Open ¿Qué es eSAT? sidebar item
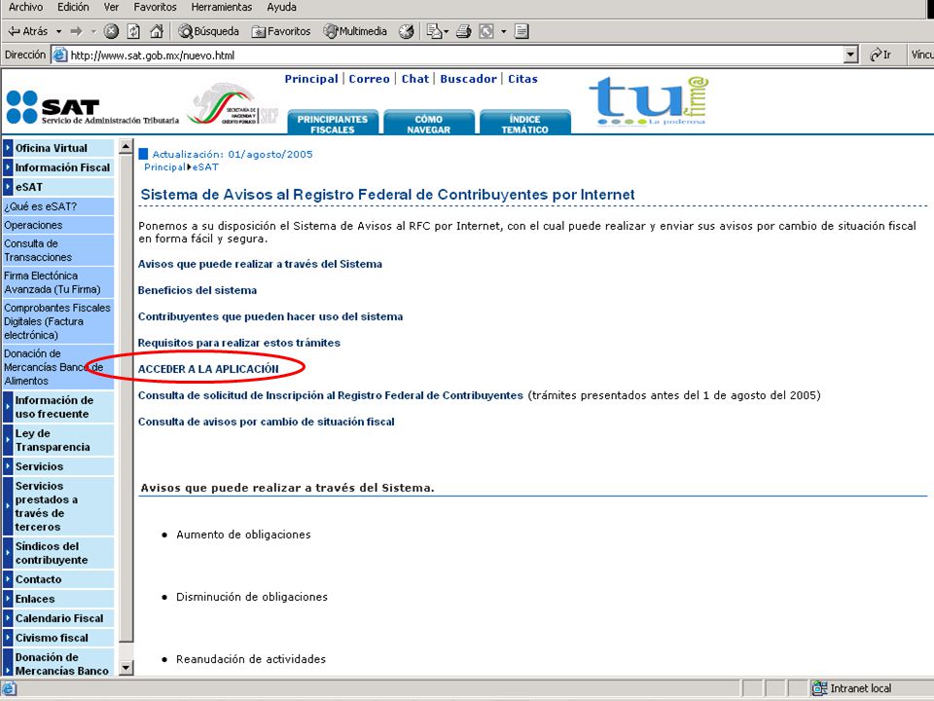Viewport: 934px width, 701px height. (58, 206)
